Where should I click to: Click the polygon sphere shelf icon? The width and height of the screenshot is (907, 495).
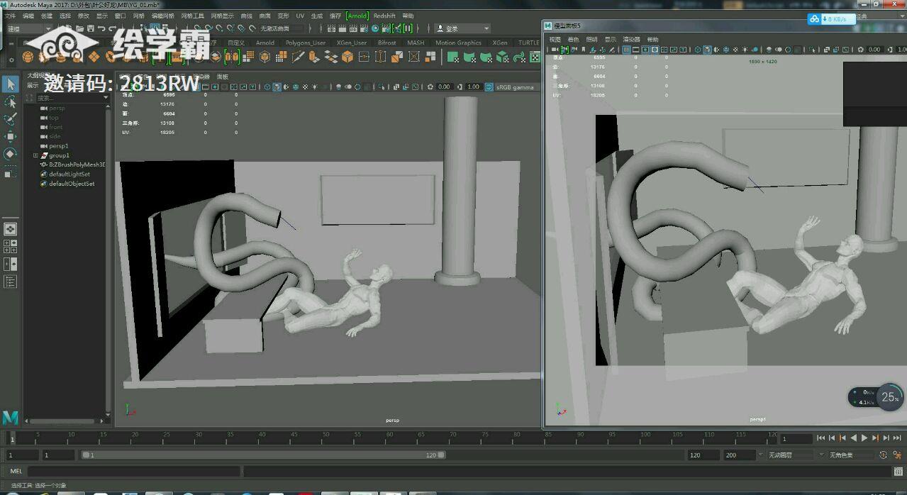coord(28,57)
